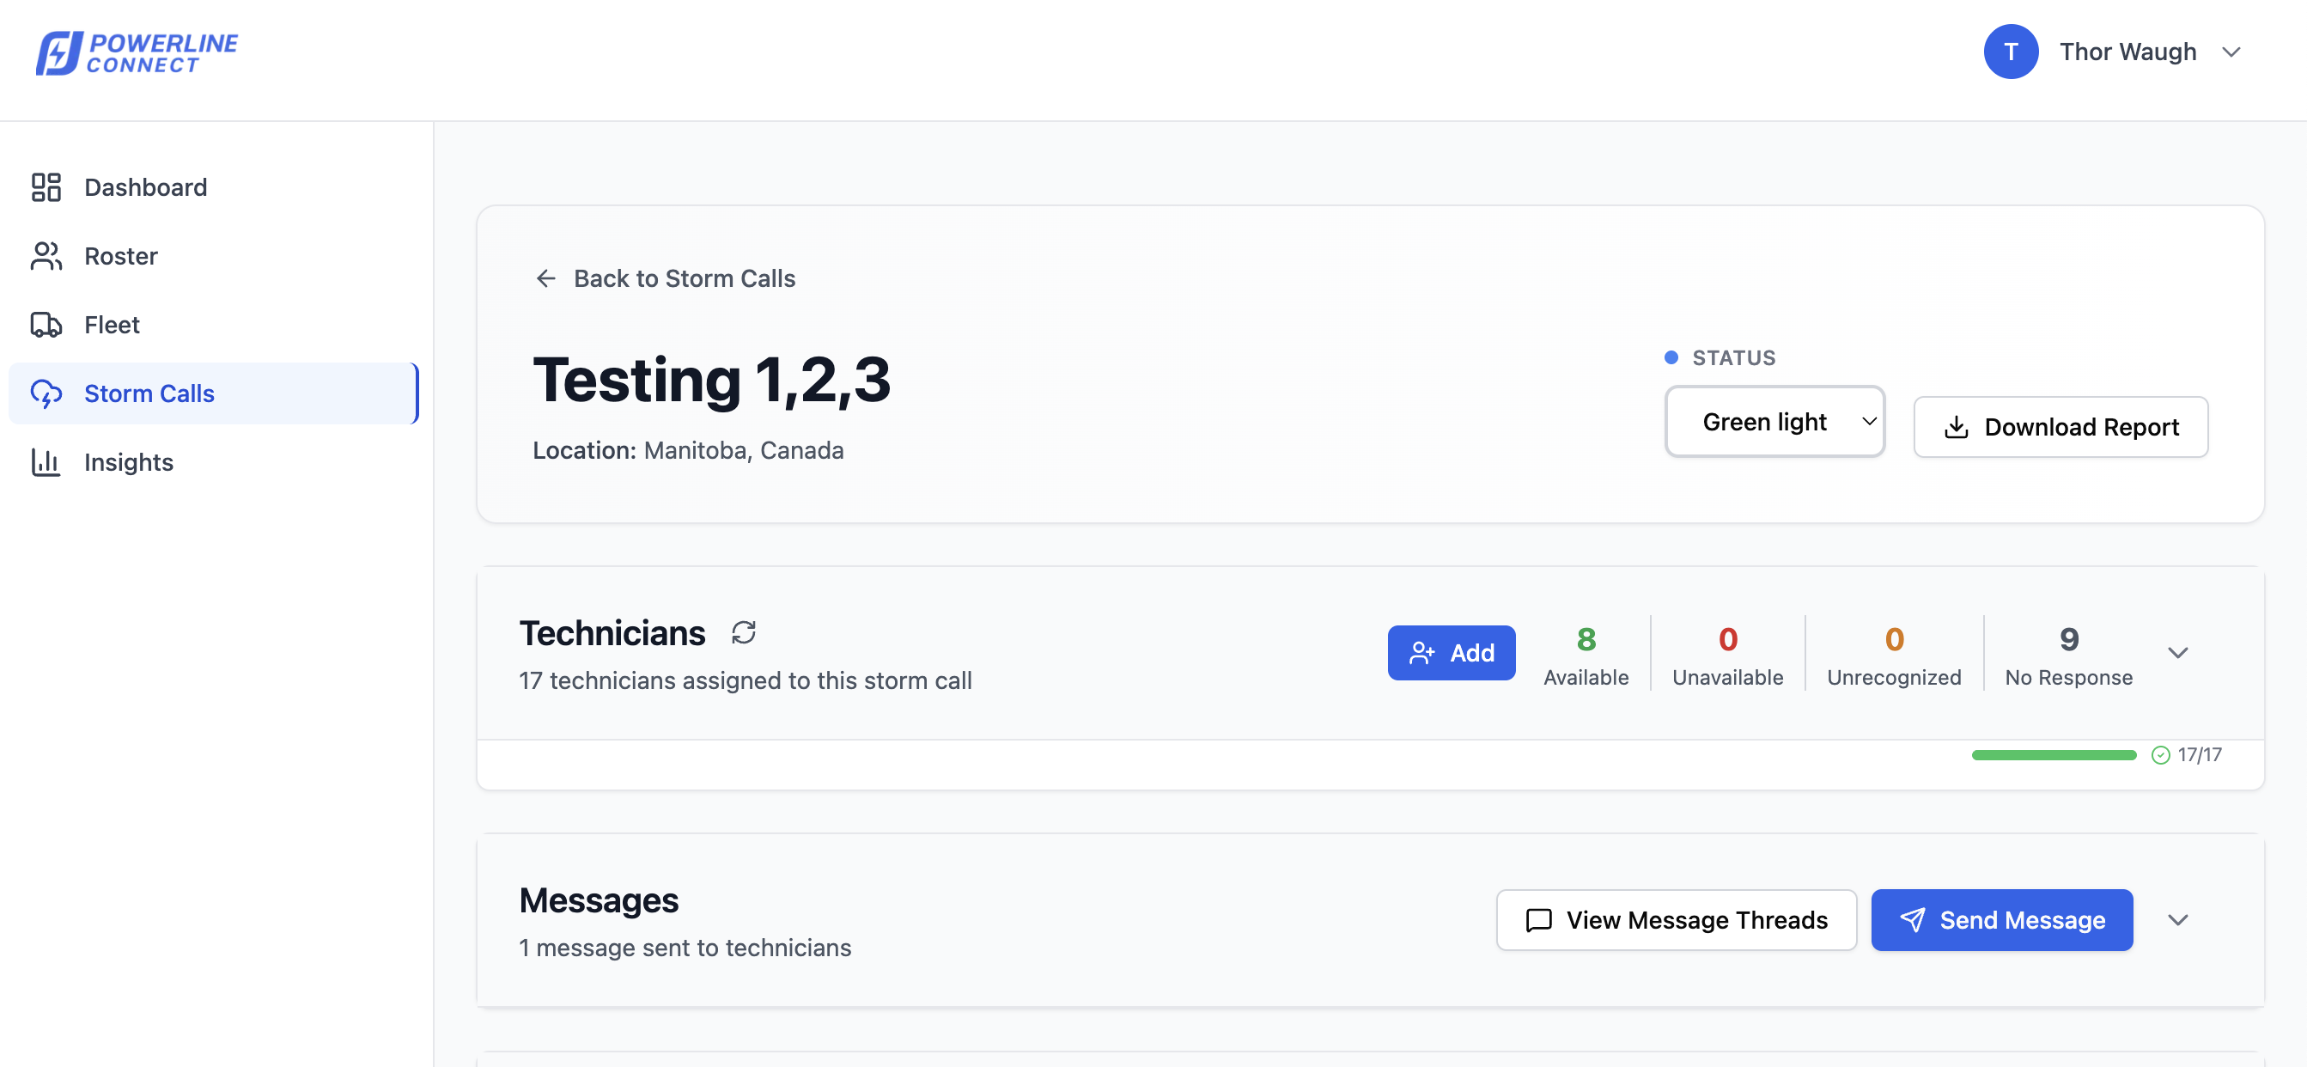
Task: Open the Dashboard menu item
Action: 213,187
